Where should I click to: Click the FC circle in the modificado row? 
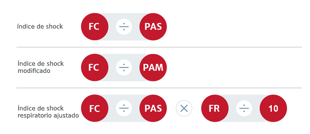[x=95, y=67]
